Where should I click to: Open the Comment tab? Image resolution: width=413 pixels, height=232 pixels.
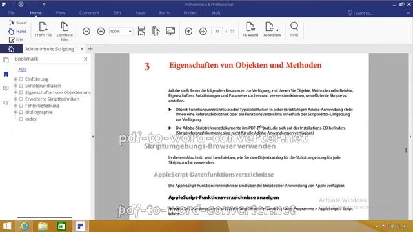pos(89,13)
